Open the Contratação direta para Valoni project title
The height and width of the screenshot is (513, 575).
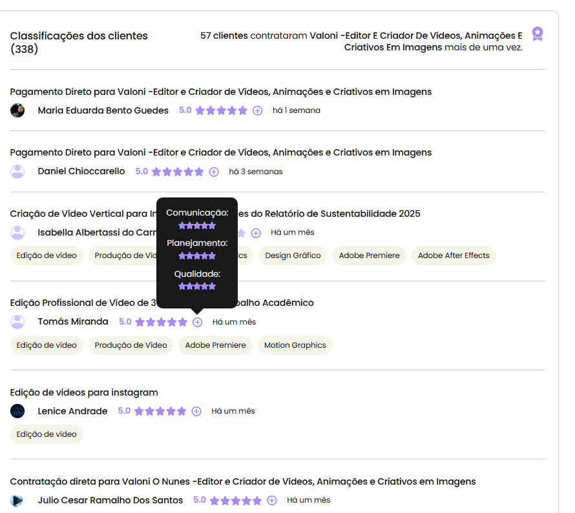tap(243, 481)
